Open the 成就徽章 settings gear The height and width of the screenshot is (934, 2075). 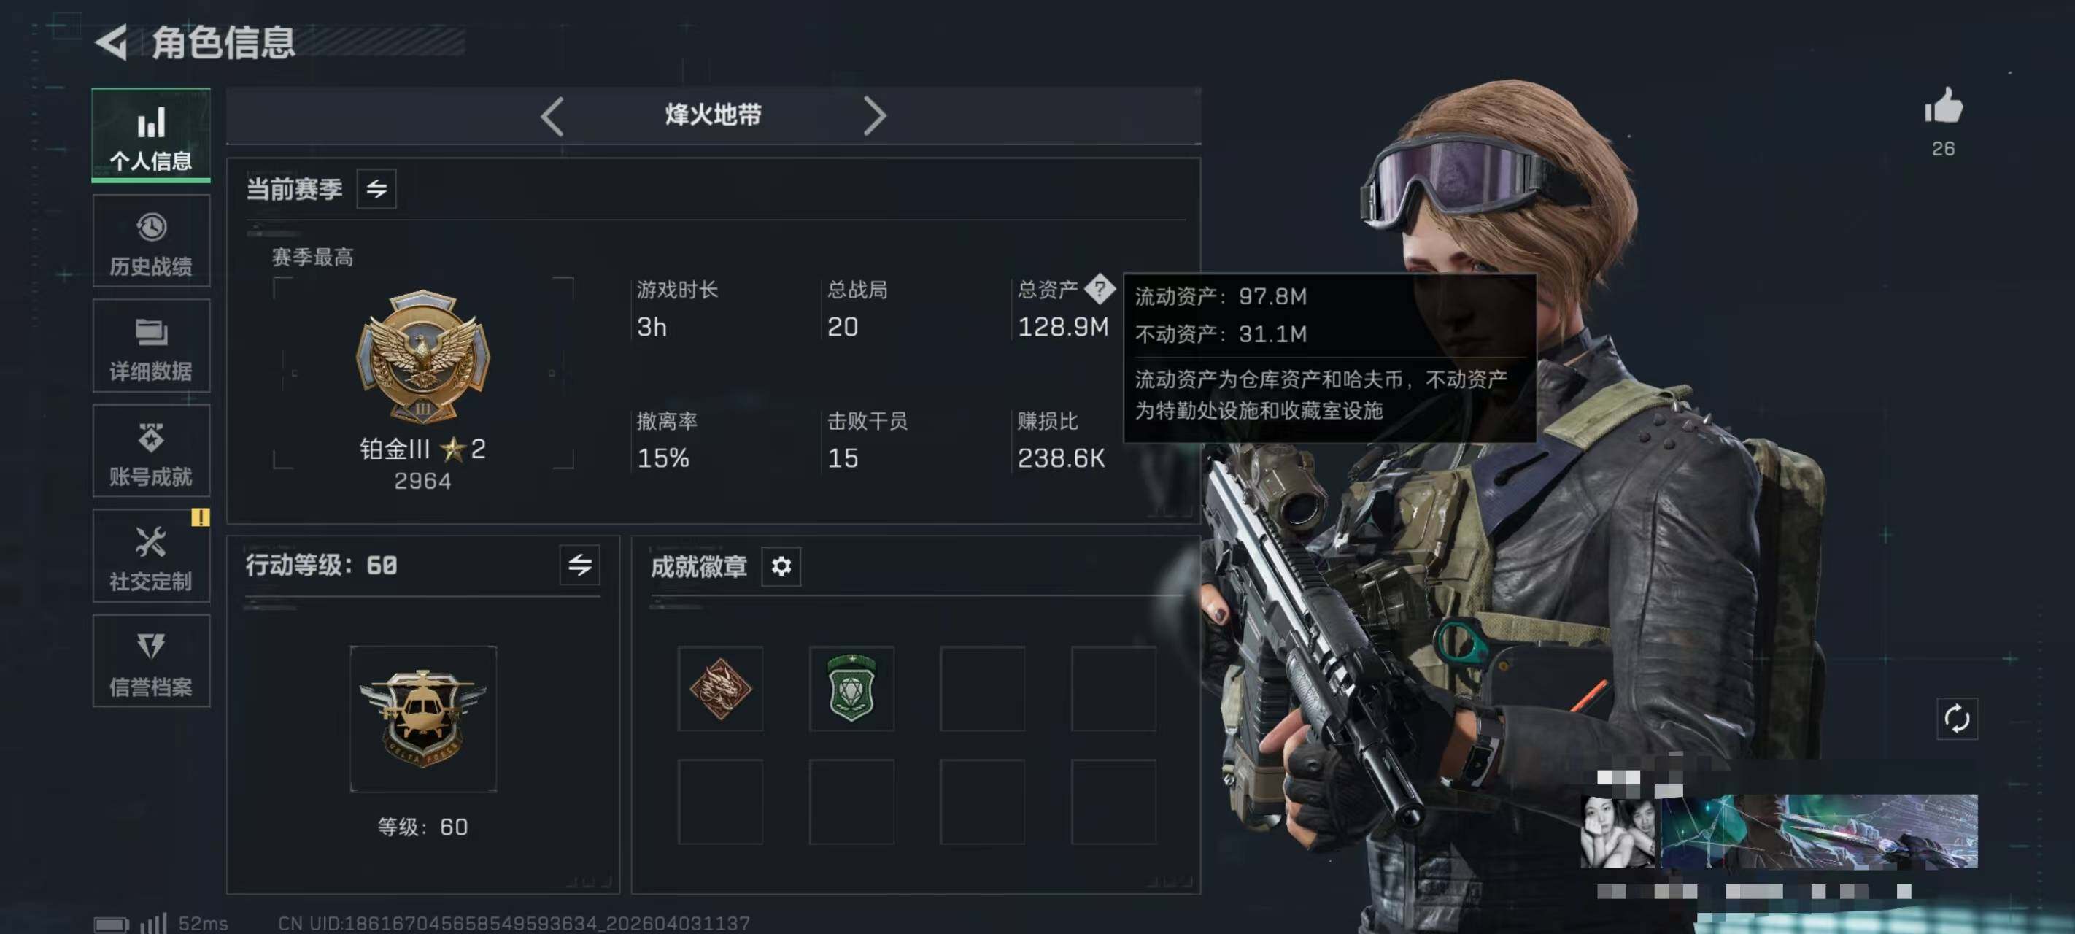[x=781, y=566]
